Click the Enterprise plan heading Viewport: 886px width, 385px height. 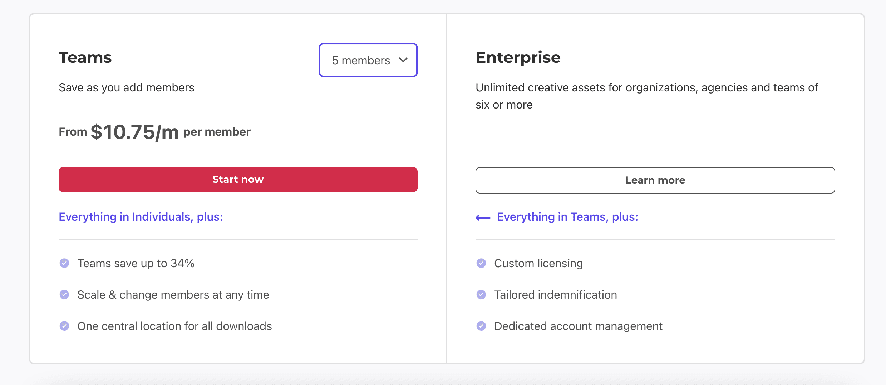518,57
